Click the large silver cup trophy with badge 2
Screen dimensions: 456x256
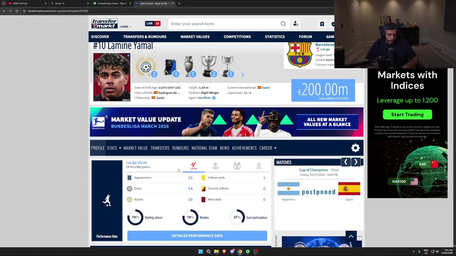209,66
